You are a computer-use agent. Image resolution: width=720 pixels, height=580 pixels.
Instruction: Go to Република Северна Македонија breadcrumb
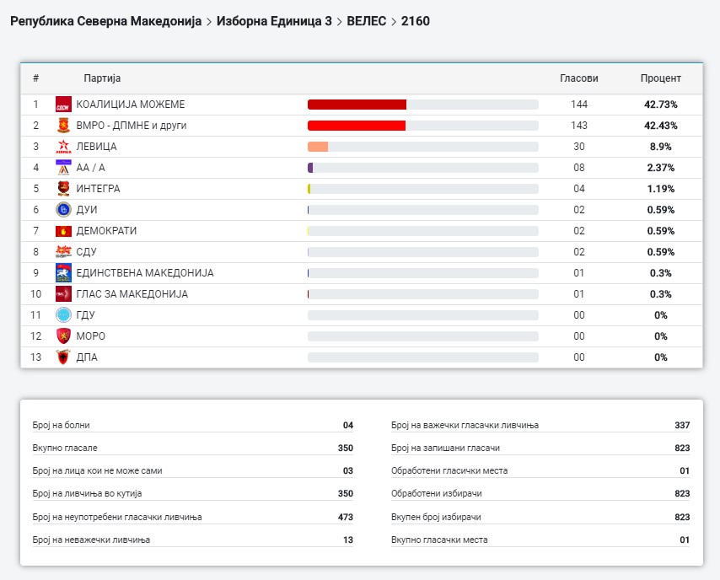pos(105,20)
